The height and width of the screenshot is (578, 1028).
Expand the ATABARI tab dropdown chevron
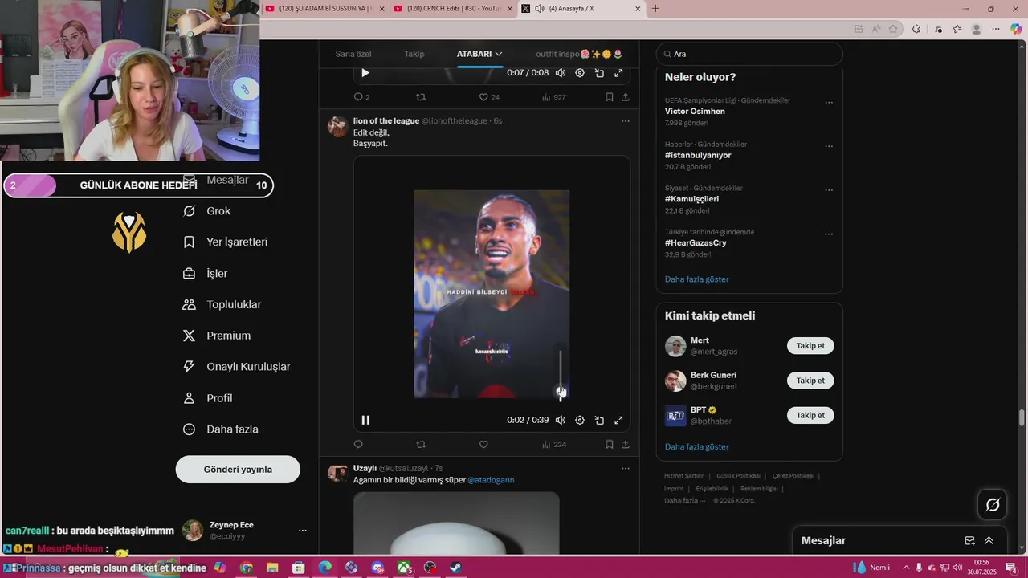click(x=499, y=54)
